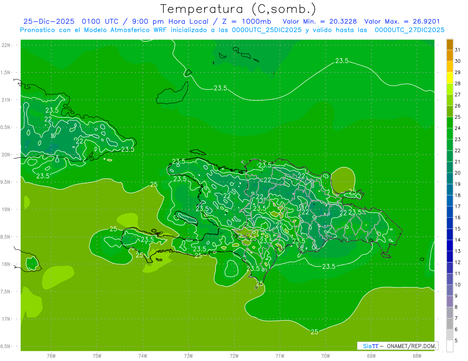Image resolution: width=468 pixels, height=361 pixels.
Task: Click the '73W' longitude axis label
Action: [188, 356]
